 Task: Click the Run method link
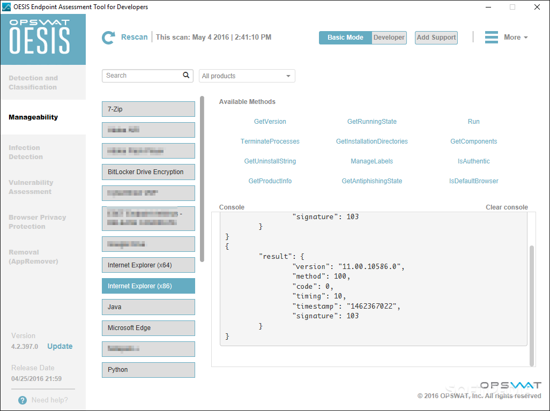(x=473, y=121)
